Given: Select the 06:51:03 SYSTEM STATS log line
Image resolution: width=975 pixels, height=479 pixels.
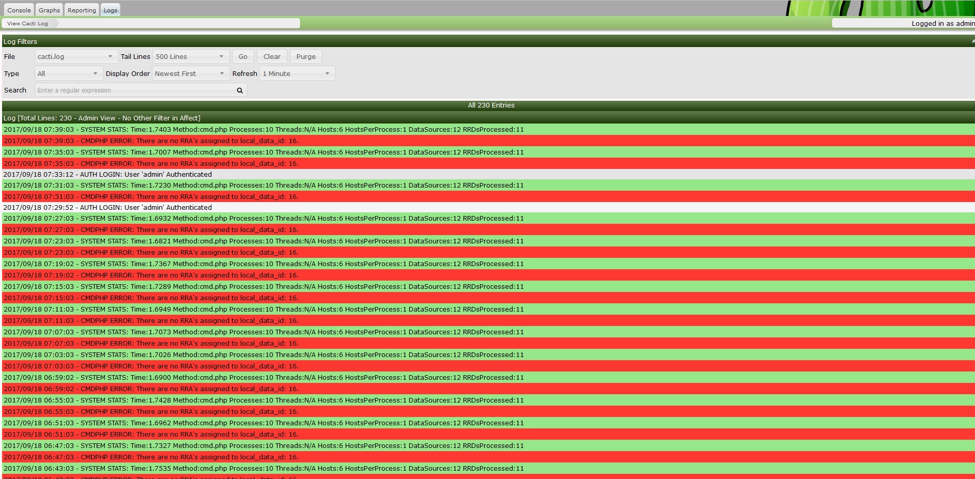Looking at the screenshot, I should [x=488, y=423].
